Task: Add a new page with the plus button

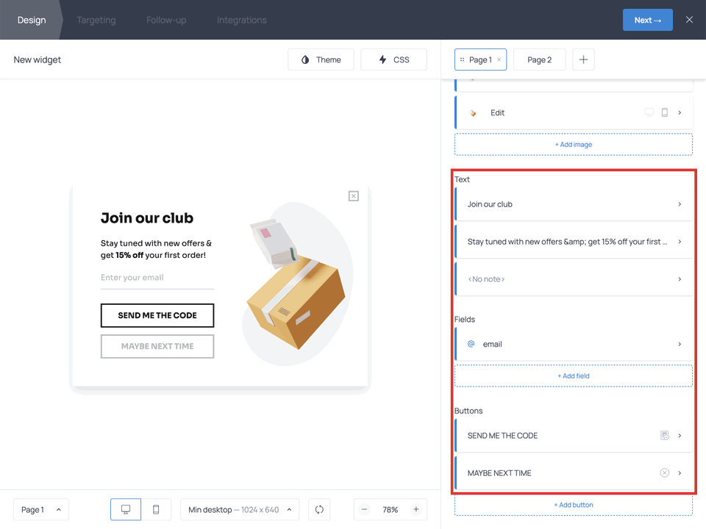Action: 583,60
